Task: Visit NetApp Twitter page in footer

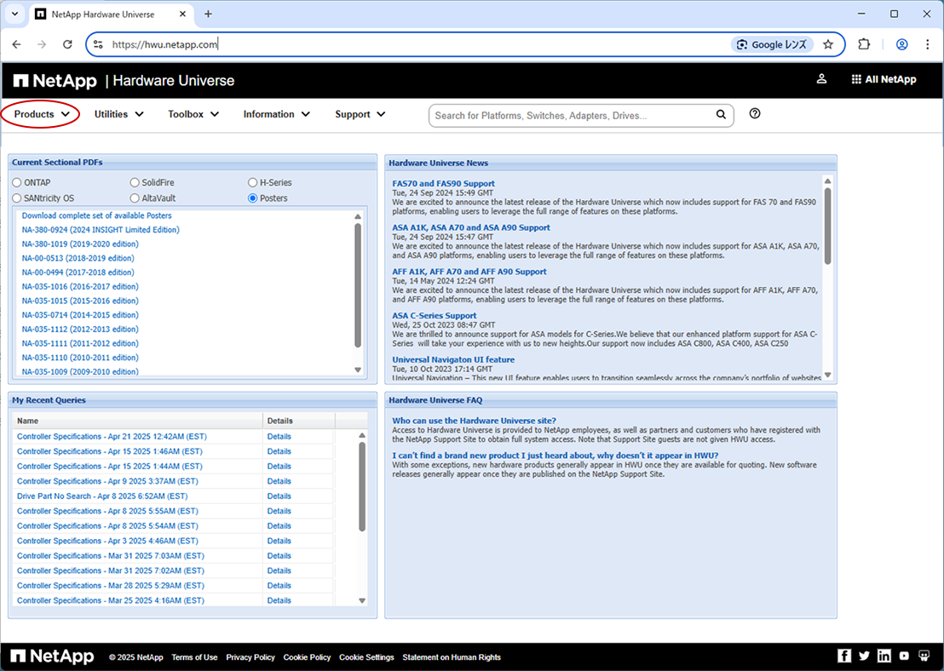Action: tap(865, 657)
